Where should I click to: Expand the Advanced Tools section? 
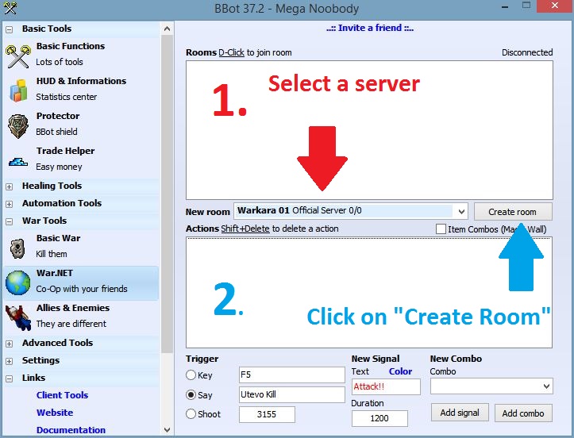point(9,344)
